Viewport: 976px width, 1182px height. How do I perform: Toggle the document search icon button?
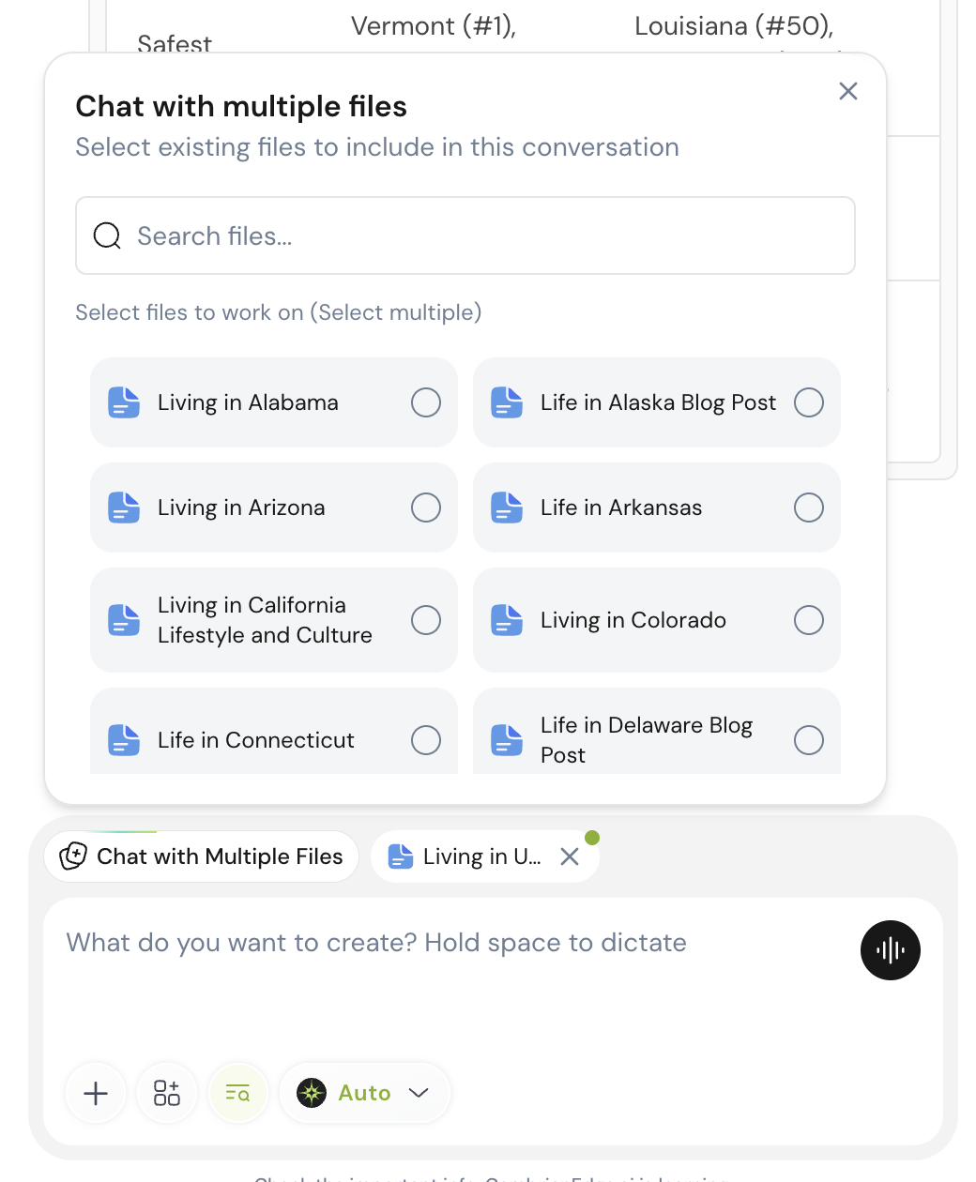238,1093
